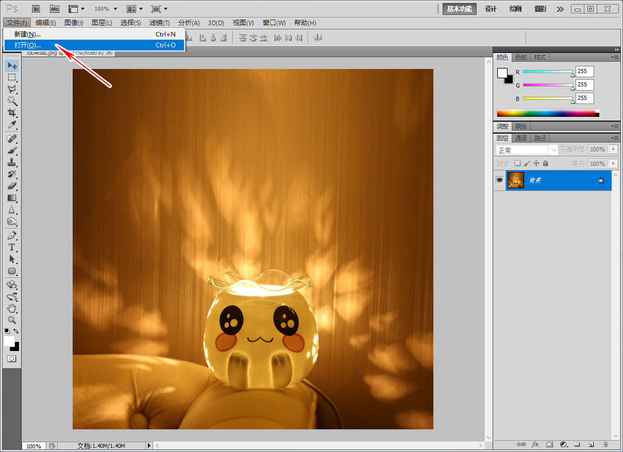
Task: Select the Path Selection tool
Action: coord(12,259)
